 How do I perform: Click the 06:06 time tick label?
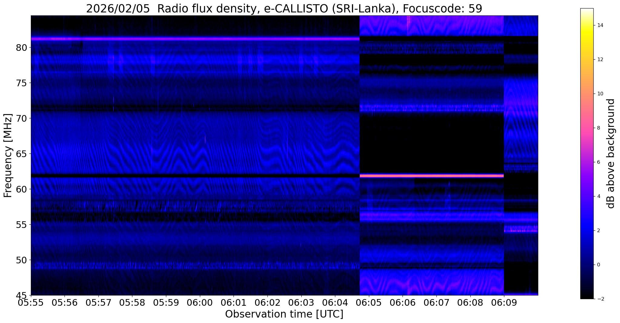click(403, 303)
